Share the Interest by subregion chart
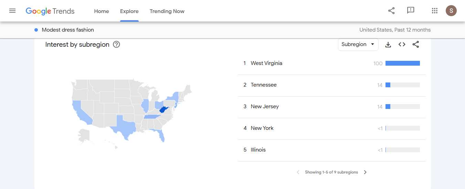 pos(416,44)
